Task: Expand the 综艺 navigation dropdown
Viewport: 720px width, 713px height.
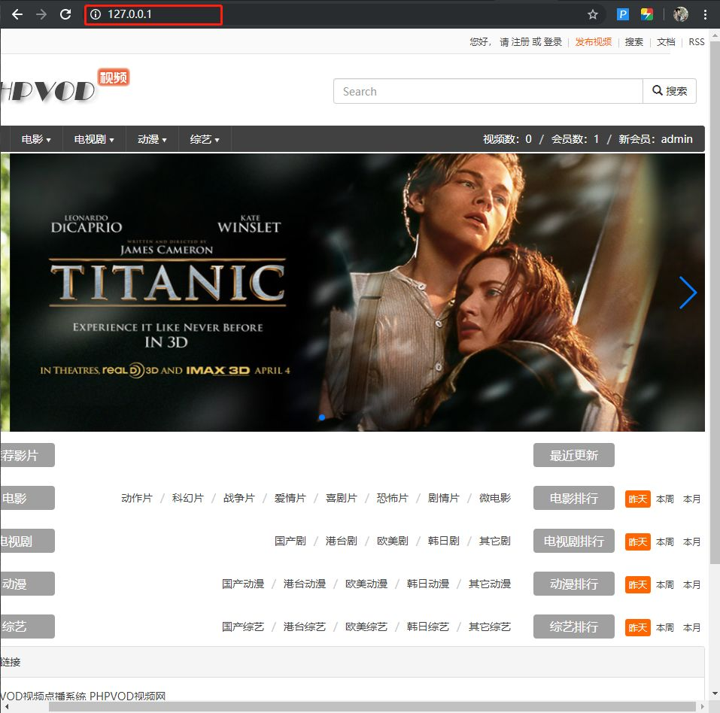Action: 205,139
